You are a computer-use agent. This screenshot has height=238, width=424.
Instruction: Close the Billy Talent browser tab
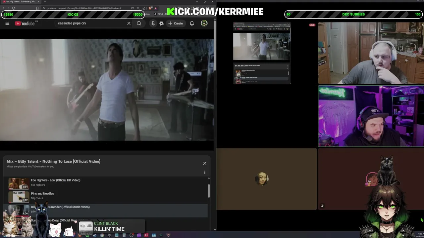pos(38,2)
